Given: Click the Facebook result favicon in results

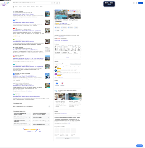Looking at the screenshot, I should click(14, 74).
